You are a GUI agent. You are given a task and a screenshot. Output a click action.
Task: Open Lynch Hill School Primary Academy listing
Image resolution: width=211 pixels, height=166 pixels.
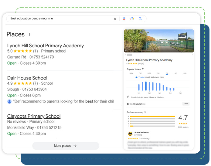46,46
